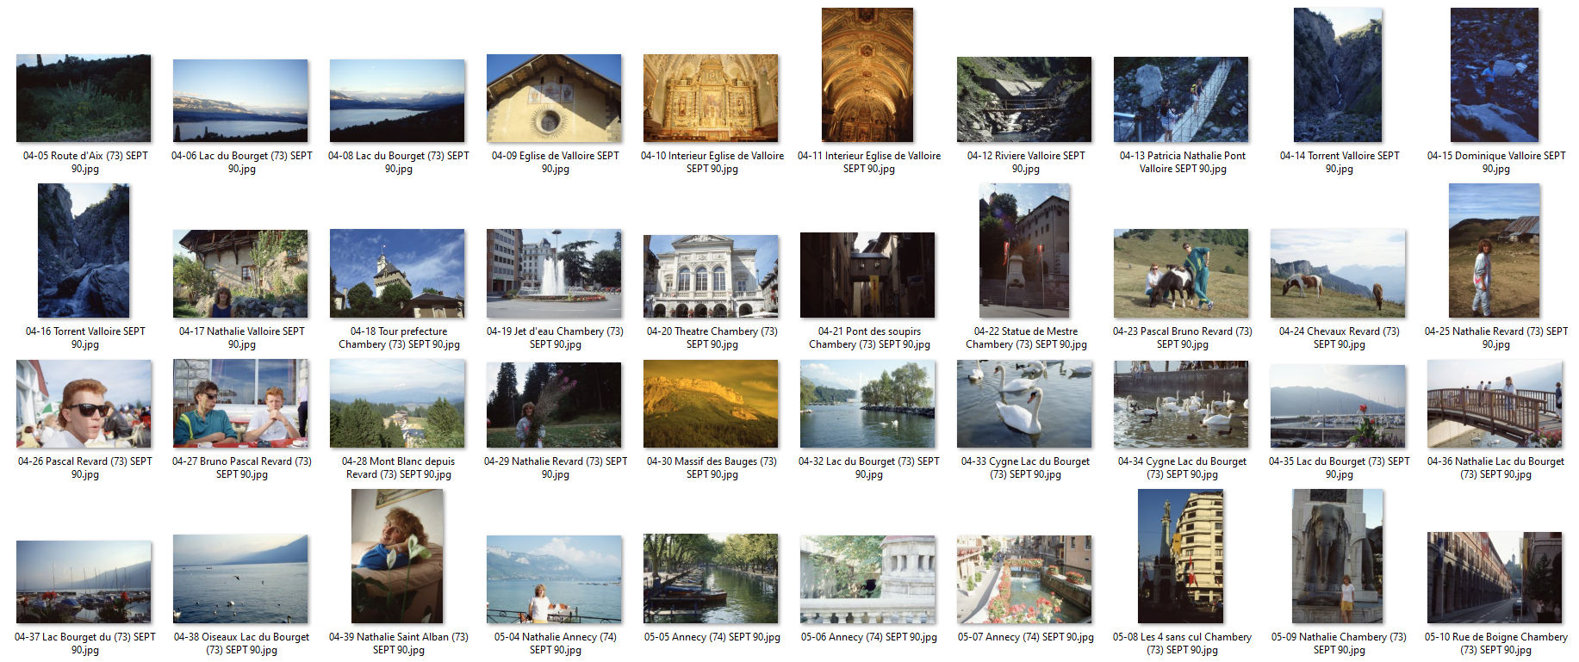Open the 04-23 Pascal Bruno Revard image
1579x662 pixels.
[1181, 274]
